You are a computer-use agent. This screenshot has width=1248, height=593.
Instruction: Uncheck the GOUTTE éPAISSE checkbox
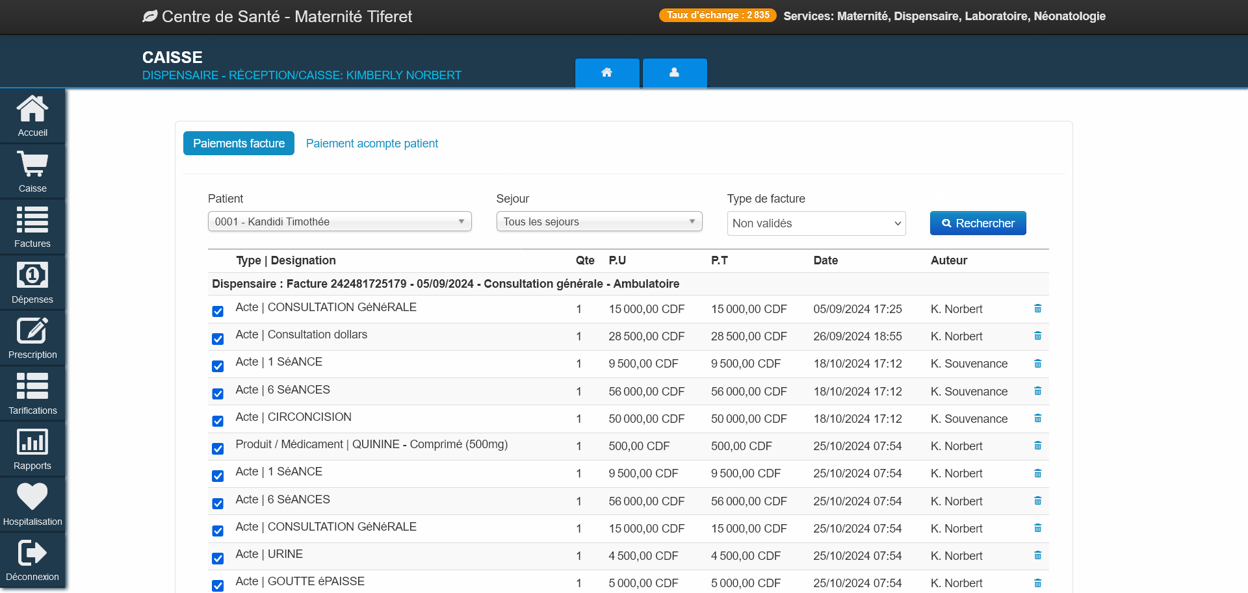point(218,586)
